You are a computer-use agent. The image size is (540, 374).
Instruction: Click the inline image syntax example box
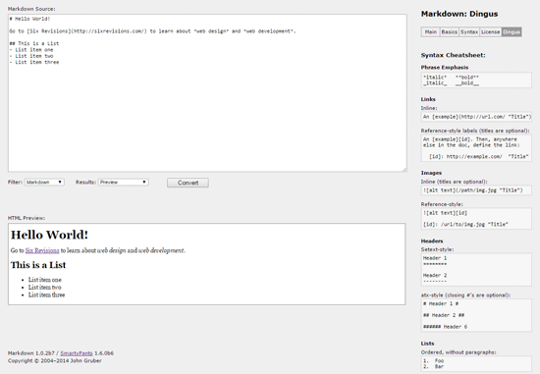coord(476,190)
